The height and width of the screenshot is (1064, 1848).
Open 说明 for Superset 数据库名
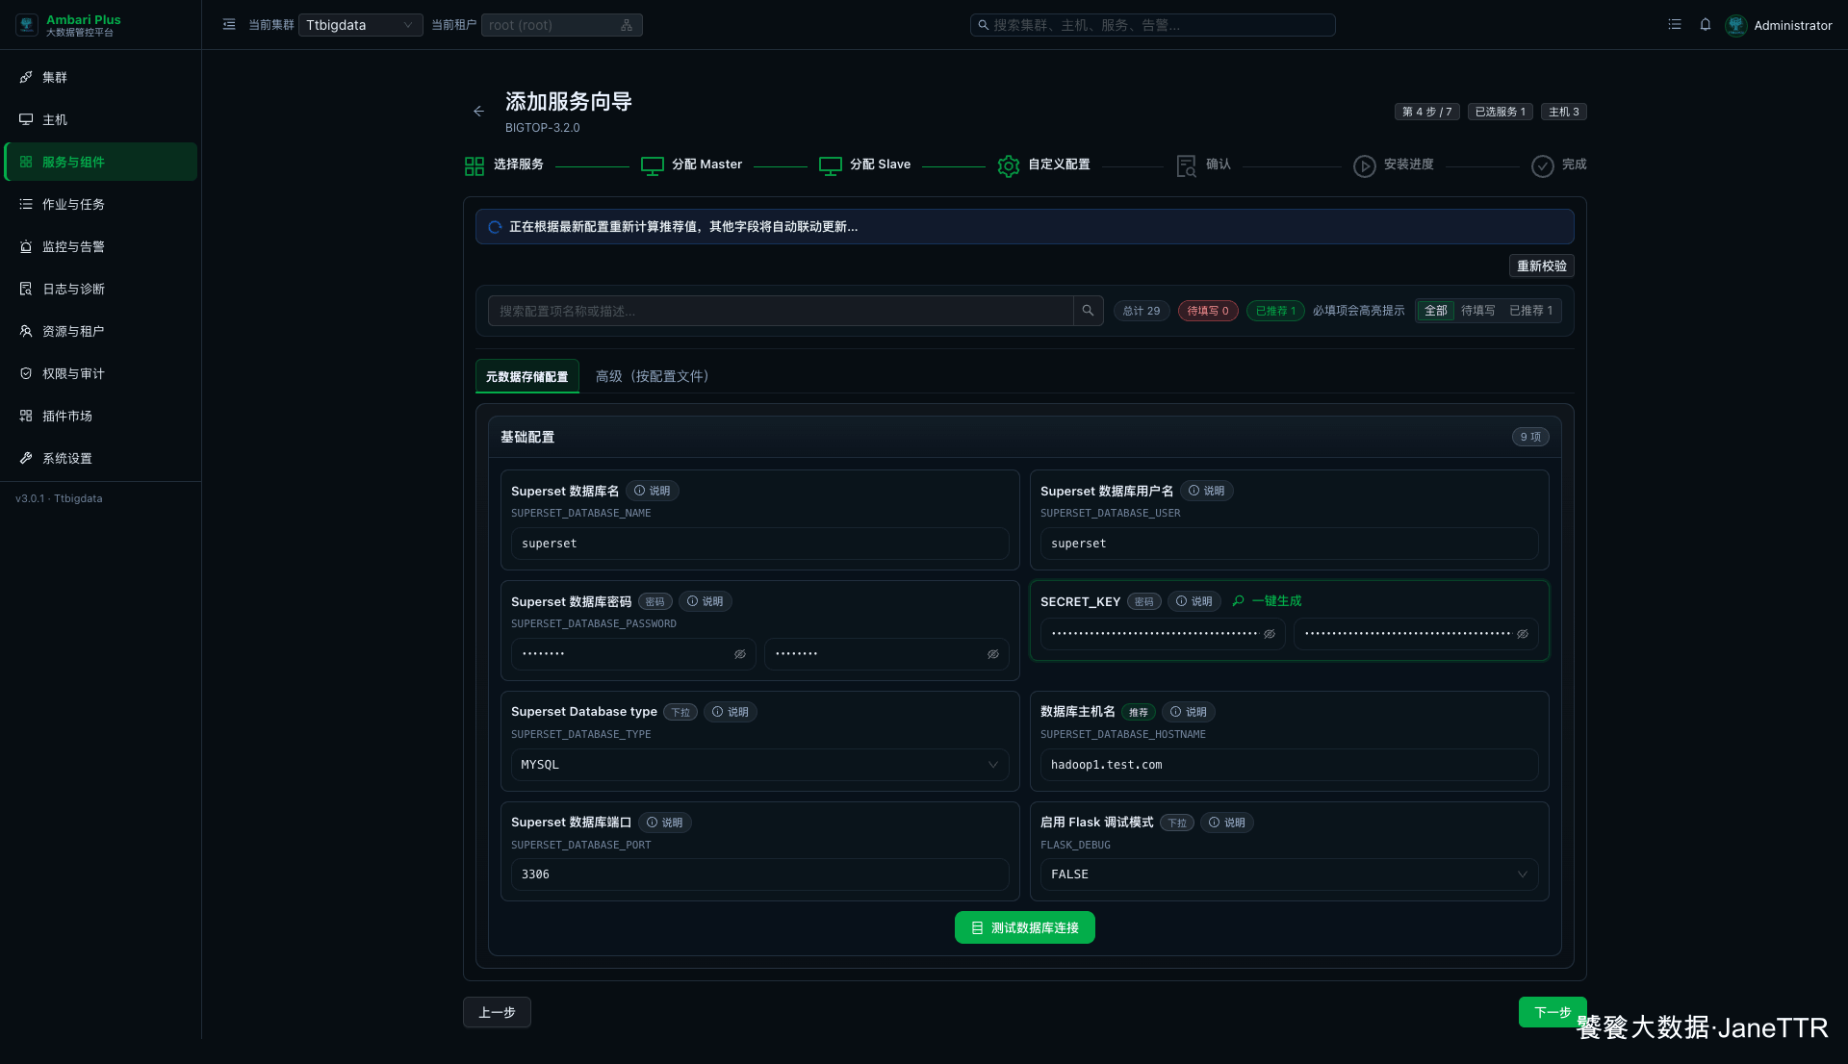[653, 491]
